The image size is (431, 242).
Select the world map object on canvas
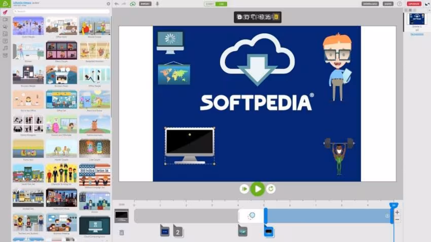click(174, 73)
